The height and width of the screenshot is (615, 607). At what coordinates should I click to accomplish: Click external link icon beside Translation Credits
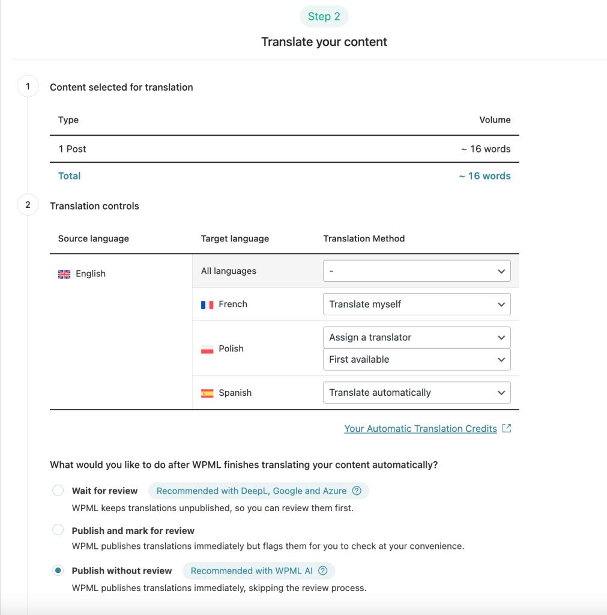coord(507,428)
